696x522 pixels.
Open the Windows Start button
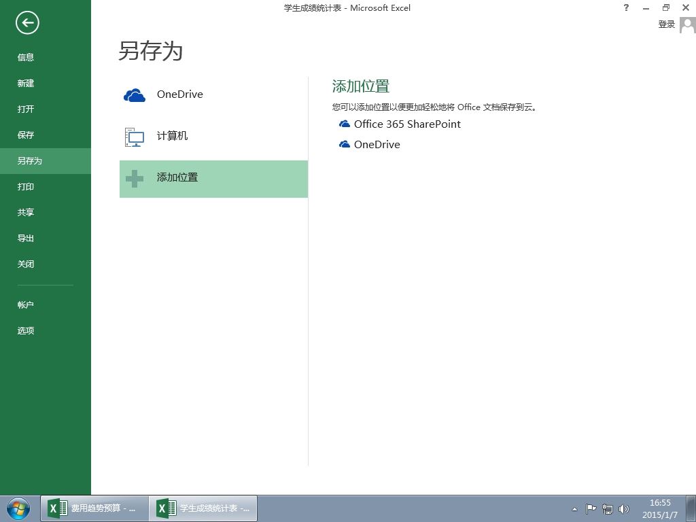tap(18, 508)
